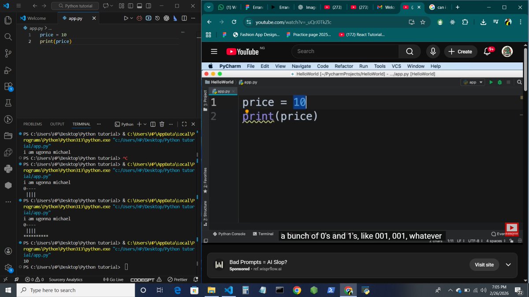The image size is (529, 297).
Task: Switch to the Gmail Welcome Chrome tab
Action: coord(387,7)
